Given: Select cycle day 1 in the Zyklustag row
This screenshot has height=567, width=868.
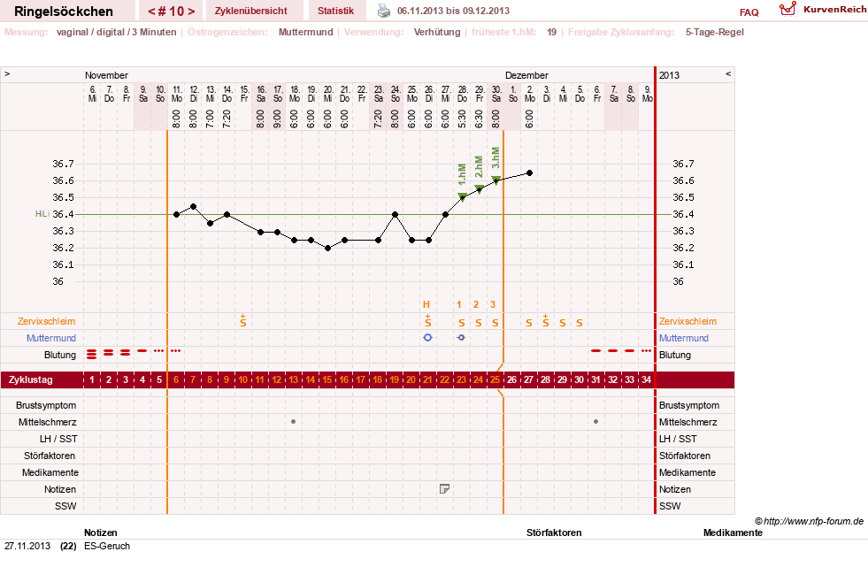Looking at the screenshot, I should [92, 380].
